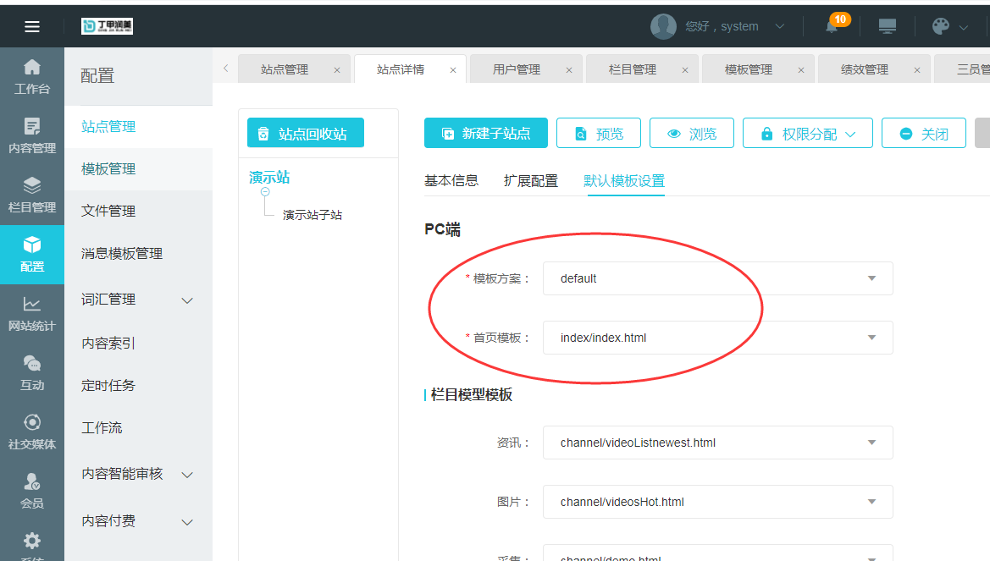The height and width of the screenshot is (561, 990).
Task: Close the 绩效管理 tab
Action: tap(917, 70)
